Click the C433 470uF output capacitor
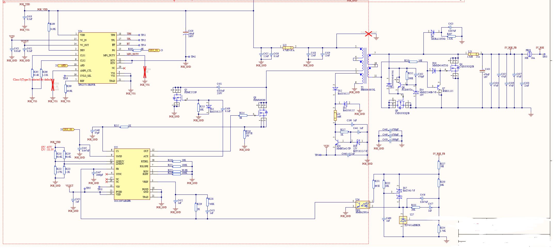 pyautogui.click(x=482, y=71)
